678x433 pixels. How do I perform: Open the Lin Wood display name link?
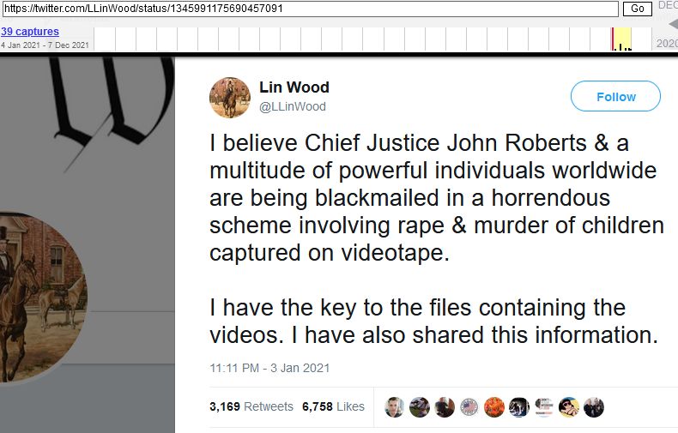(294, 87)
